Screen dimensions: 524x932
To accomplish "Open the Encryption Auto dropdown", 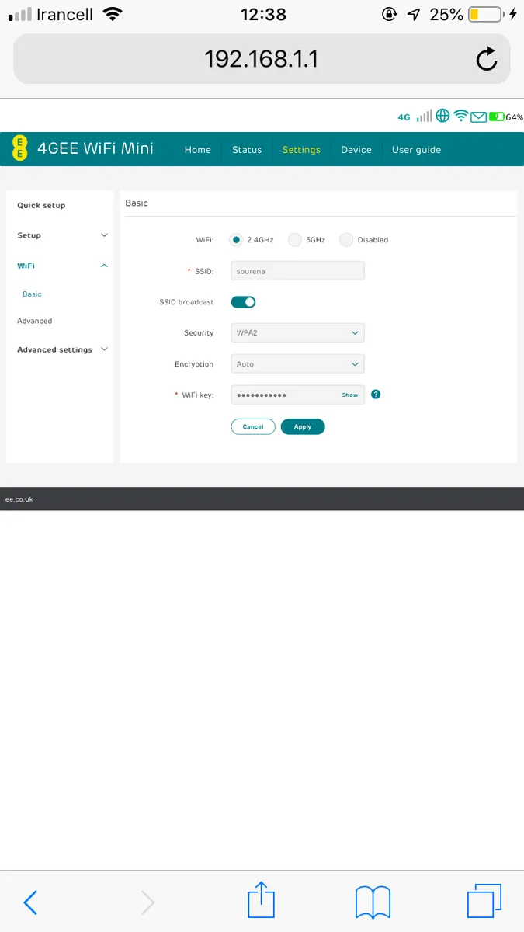I will pos(297,363).
